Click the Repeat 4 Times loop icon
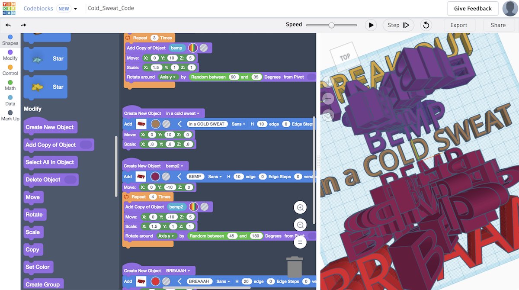Image resolution: width=519 pixels, height=290 pixels. (127, 197)
